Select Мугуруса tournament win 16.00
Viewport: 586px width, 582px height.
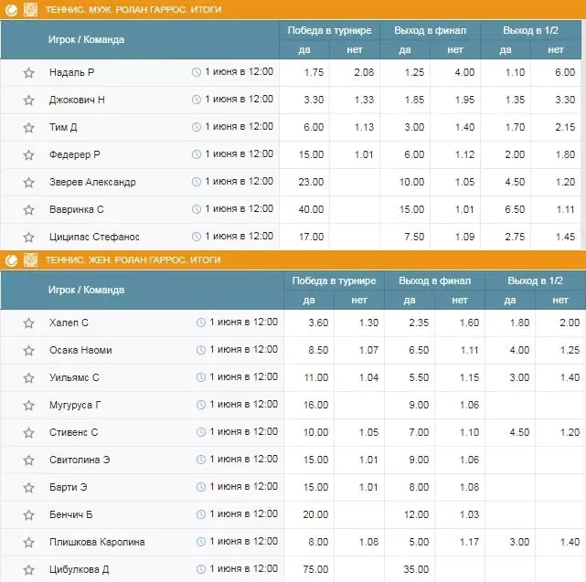(315, 405)
